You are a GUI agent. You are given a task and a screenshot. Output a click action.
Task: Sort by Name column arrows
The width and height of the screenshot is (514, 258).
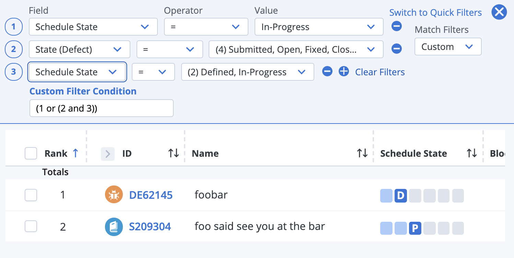coord(362,153)
